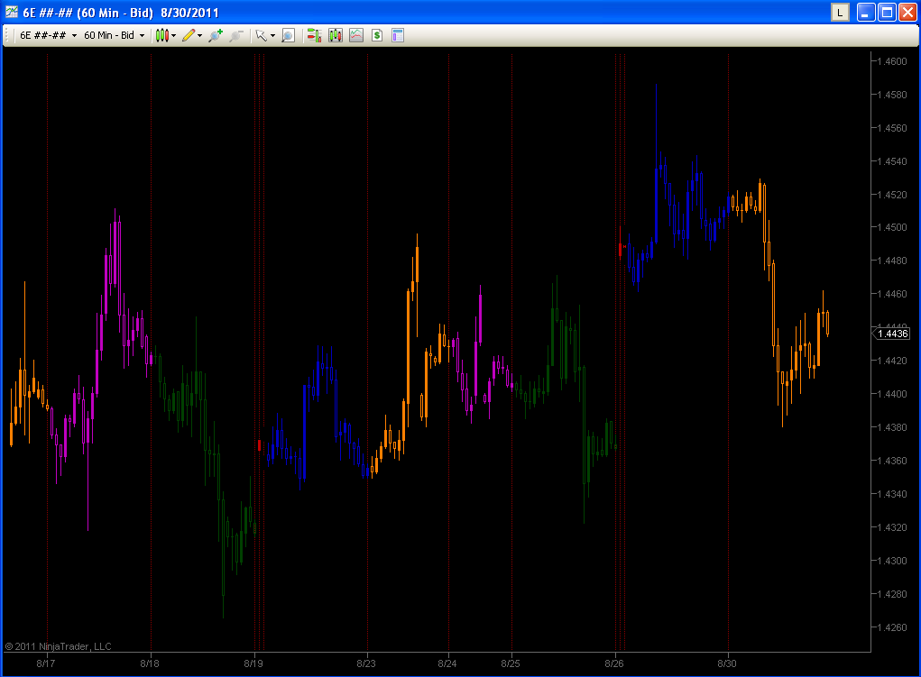The height and width of the screenshot is (677, 921).
Task: Open the 60 Min - Bid interval dropdown
Action: click(x=114, y=35)
